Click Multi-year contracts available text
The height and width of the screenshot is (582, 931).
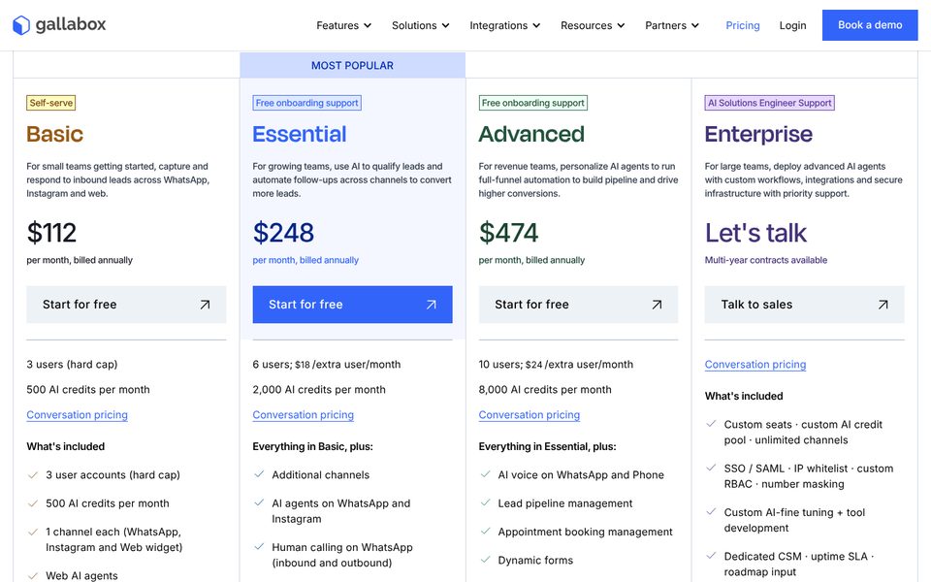[766, 260]
